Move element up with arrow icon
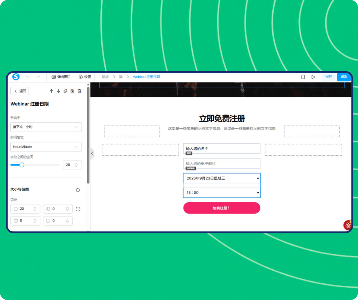358x300 pixels. click(51, 91)
